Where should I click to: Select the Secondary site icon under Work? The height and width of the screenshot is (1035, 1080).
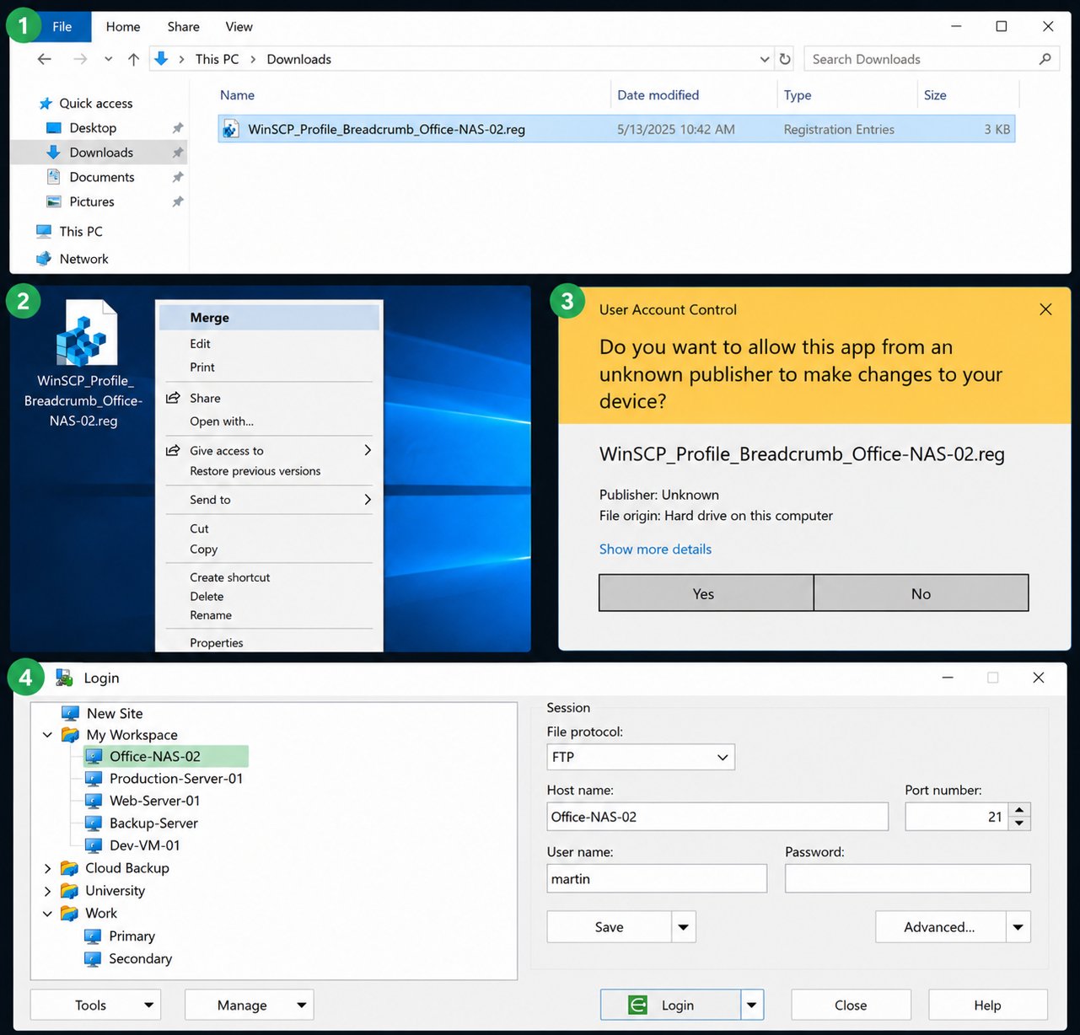tap(94, 959)
